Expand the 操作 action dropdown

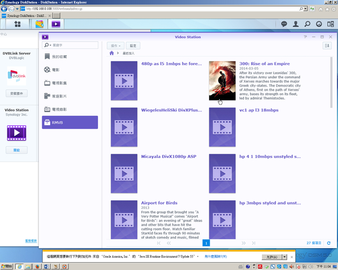click(x=116, y=46)
